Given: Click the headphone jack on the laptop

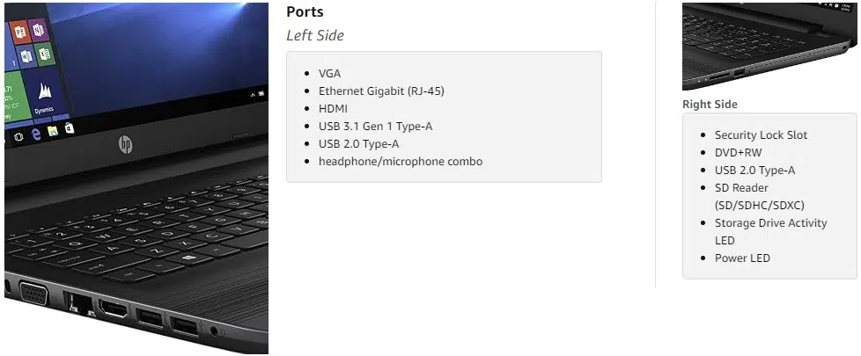Looking at the screenshot, I should click(x=214, y=331).
